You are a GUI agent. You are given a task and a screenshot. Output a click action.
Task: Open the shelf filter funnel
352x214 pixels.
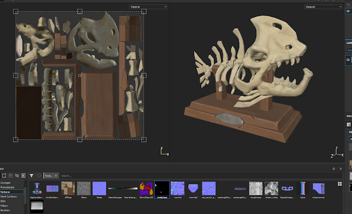[31, 175]
